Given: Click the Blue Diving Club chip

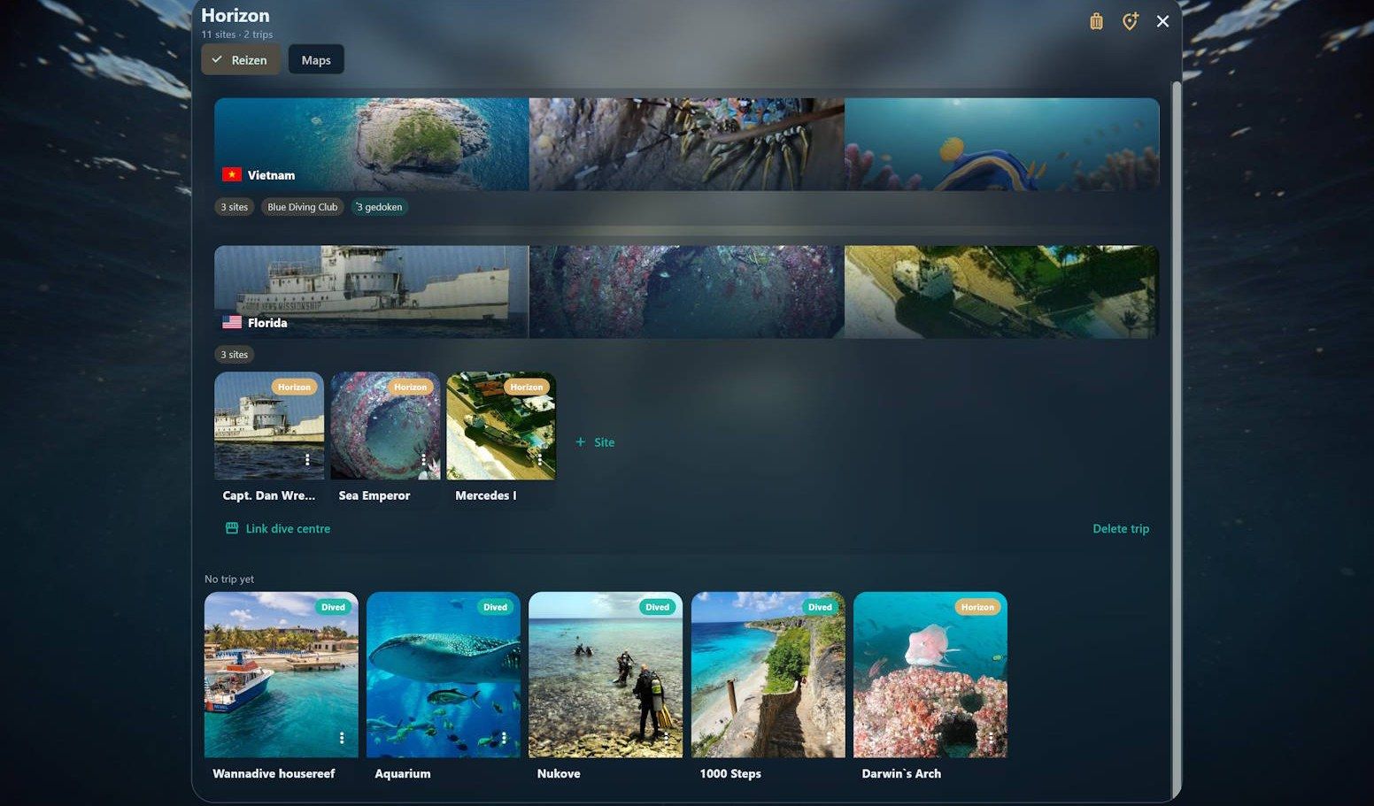Looking at the screenshot, I should point(303,207).
